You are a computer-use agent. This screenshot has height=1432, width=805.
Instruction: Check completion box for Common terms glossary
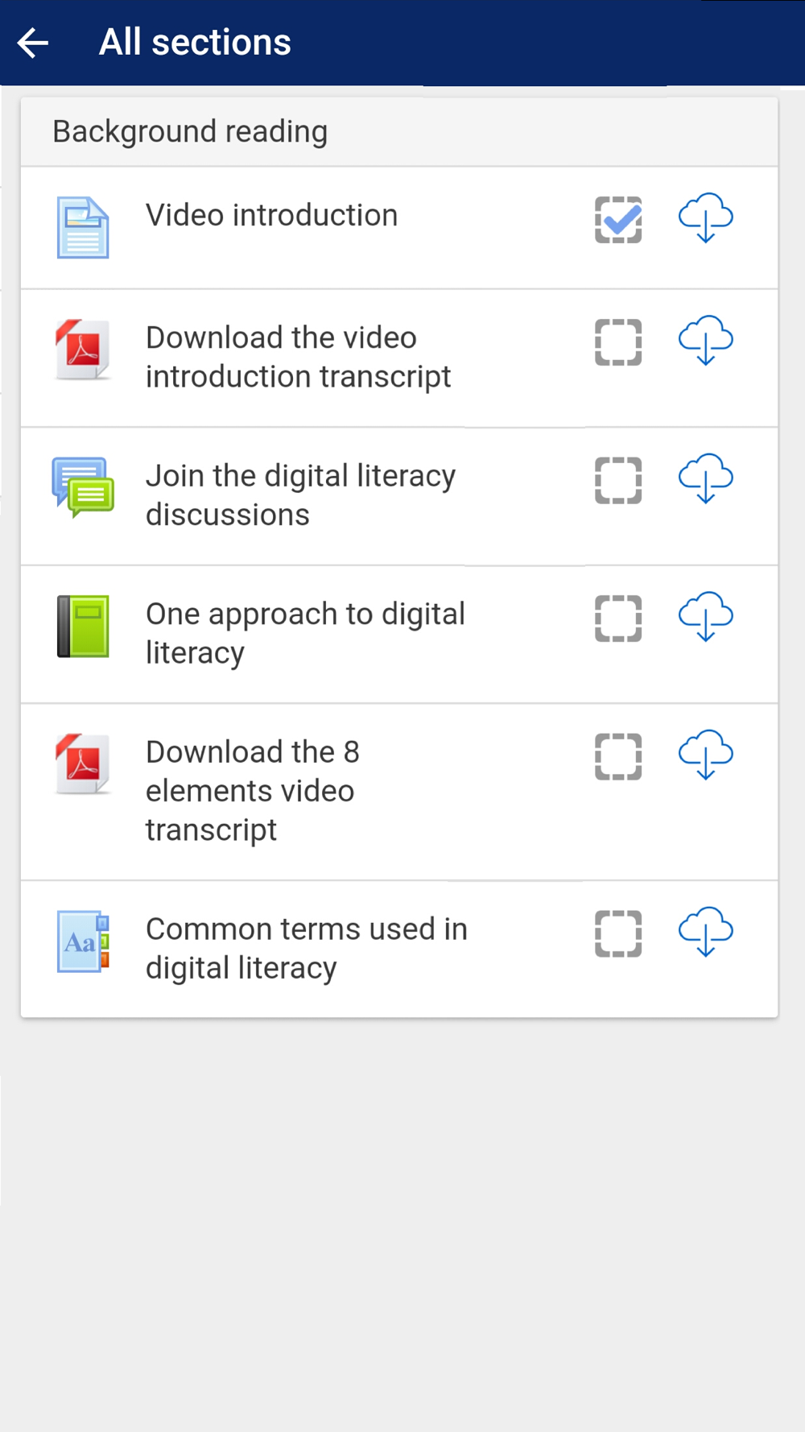click(x=618, y=934)
